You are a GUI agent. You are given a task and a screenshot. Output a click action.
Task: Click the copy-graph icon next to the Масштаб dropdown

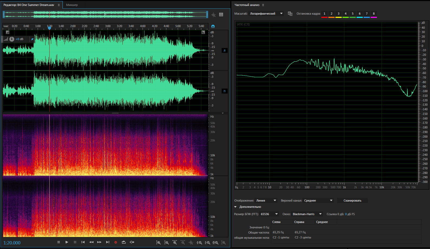(x=290, y=14)
